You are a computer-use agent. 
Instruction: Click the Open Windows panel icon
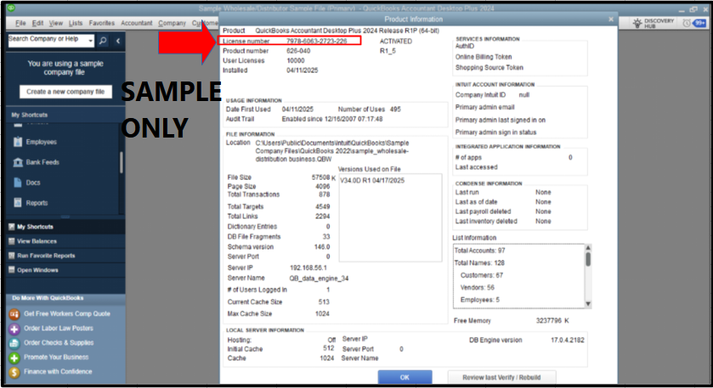[x=12, y=270]
